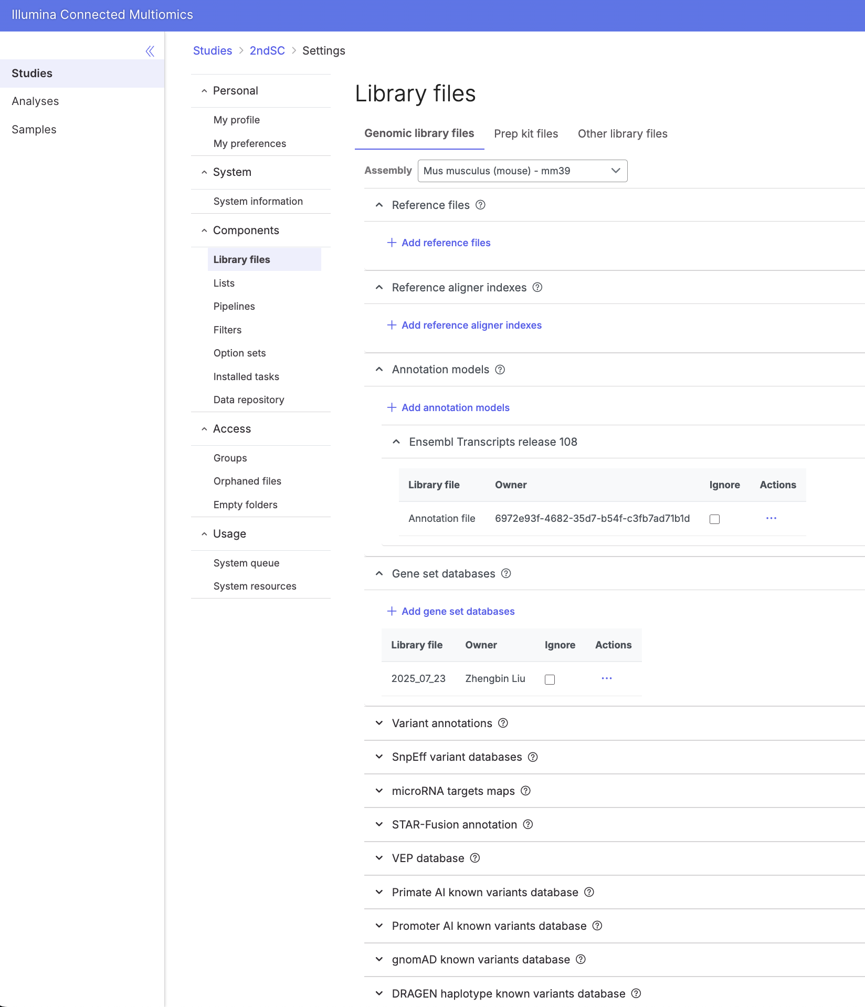Check Ignore box for 2025_07_23 gene set
The image size is (865, 1007).
550,679
